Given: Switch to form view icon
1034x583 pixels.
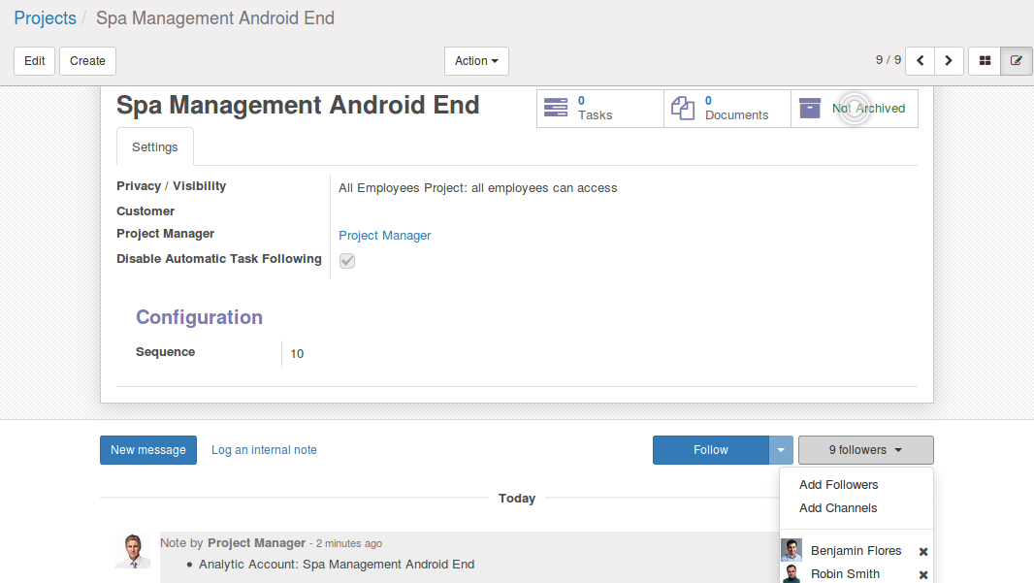Looking at the screenshot, I should point(1016,60).
